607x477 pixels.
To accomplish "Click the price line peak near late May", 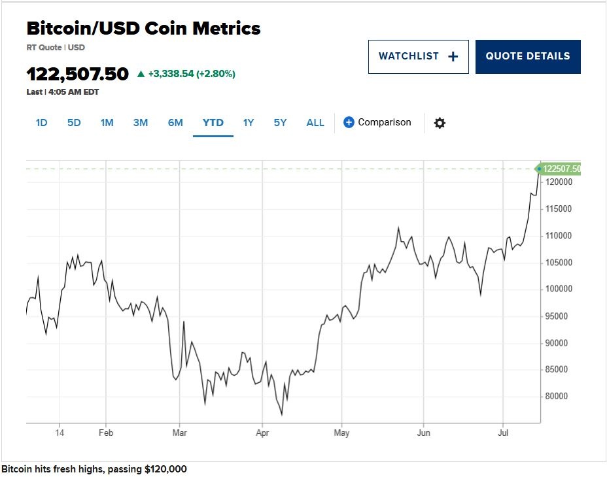I will [x=398, y=228].
